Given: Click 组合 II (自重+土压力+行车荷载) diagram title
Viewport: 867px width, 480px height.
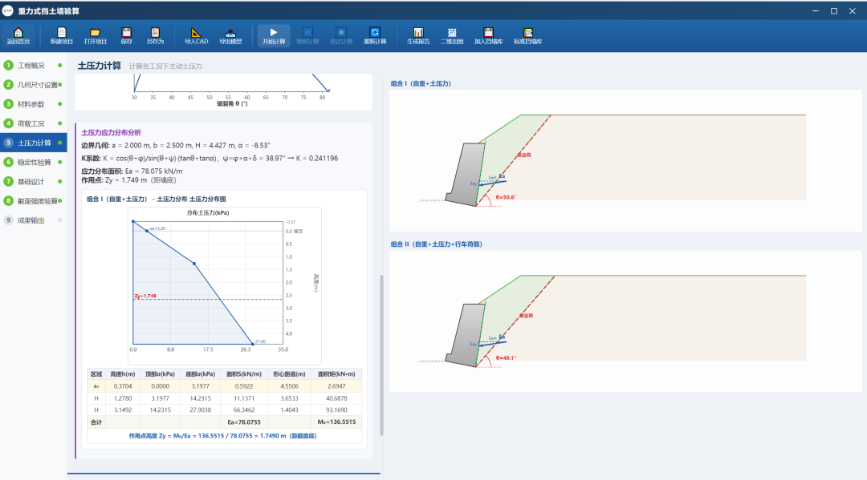Looking at the screenshot, I should point(436,244).
